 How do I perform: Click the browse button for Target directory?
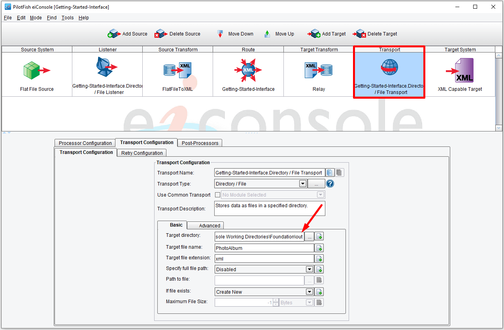click(x=309, y=236)
